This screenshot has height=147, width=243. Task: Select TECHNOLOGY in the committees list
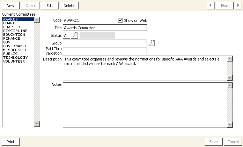pyautogui.click(x=18, y=58)
